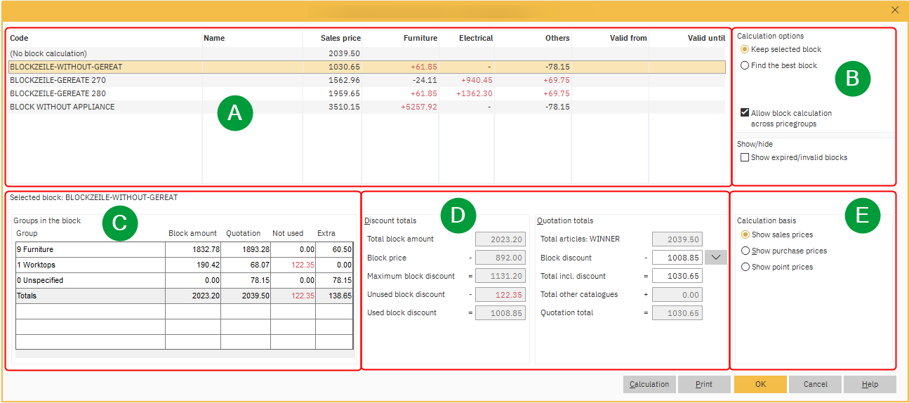Uncheck Allow block calculation across pricegroups
909x403 pixels.
pyautogui.click(x=745, y=113)
